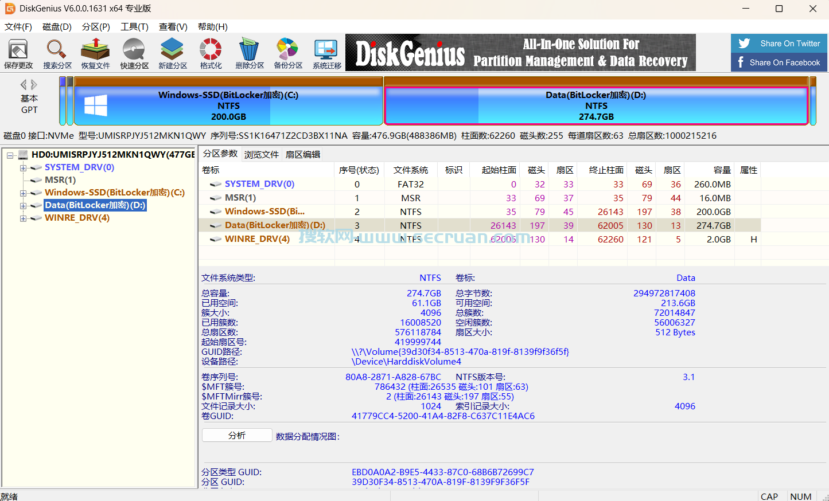This screenshot has width=829, height=501.
Task: Launch the System Migration (系统迁移) tool
Action: tap(327, 54)
